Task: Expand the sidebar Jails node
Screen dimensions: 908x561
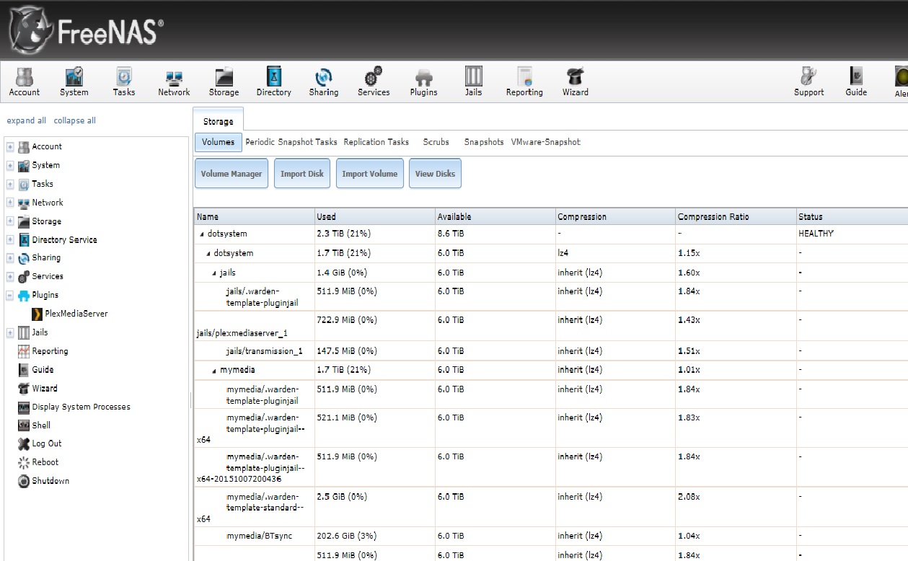Action: (x=10, y=333)
